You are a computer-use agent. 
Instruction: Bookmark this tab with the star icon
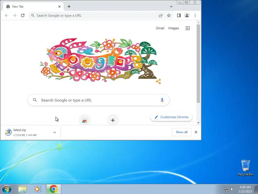click(169, 15)
